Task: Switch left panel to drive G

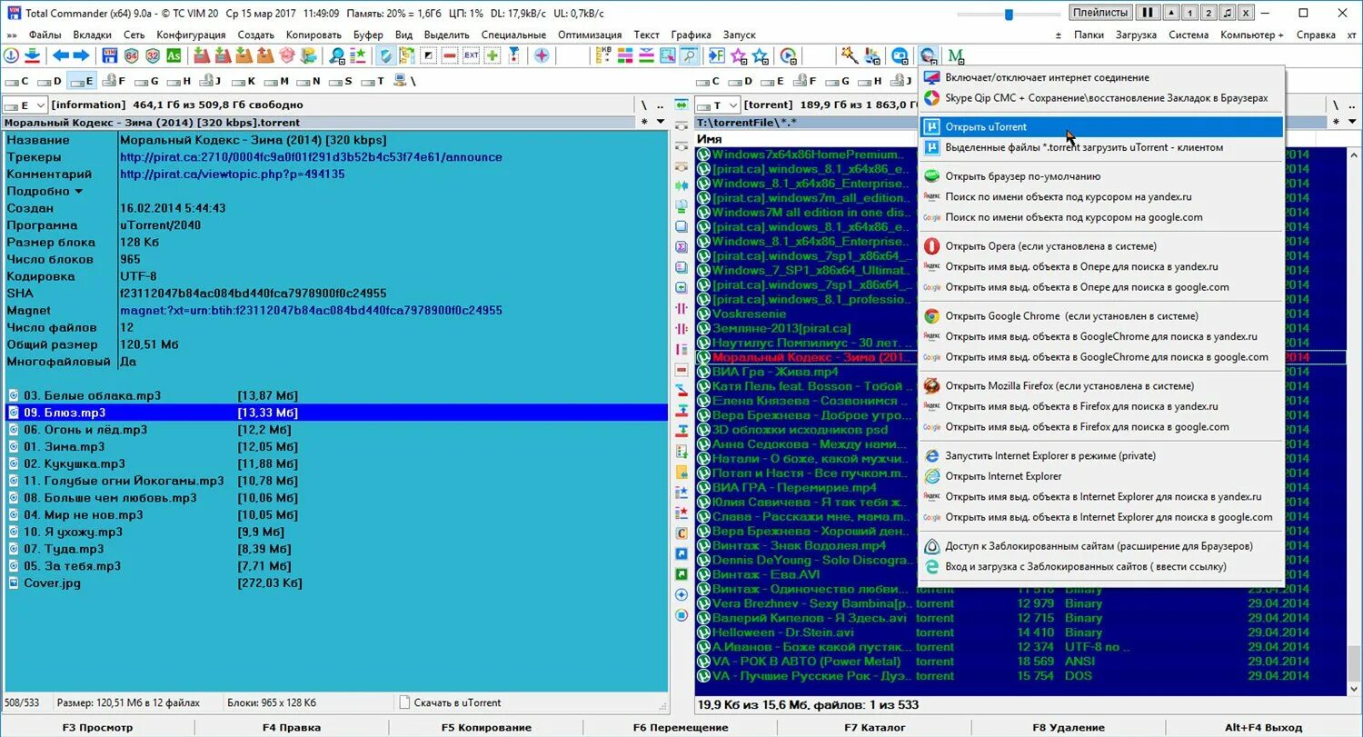Action: tap(146, 81)
